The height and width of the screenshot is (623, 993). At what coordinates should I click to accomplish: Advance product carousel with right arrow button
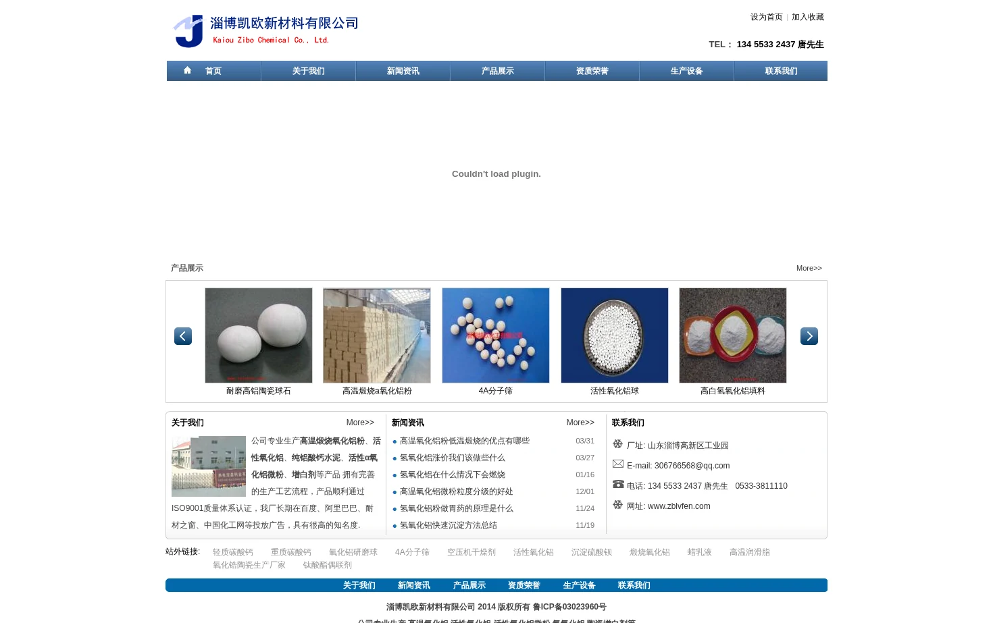(x=809, y=336)
